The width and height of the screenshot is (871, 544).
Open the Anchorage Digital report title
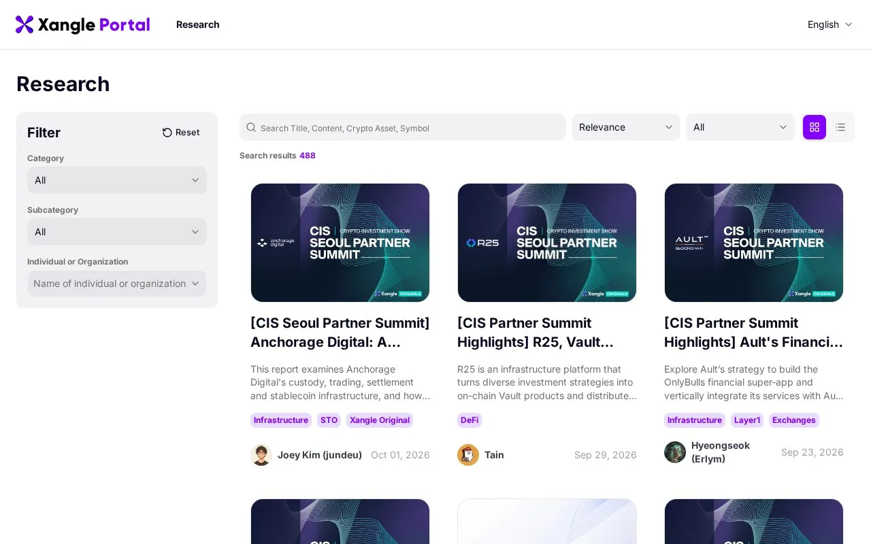(x=340, y=333)
